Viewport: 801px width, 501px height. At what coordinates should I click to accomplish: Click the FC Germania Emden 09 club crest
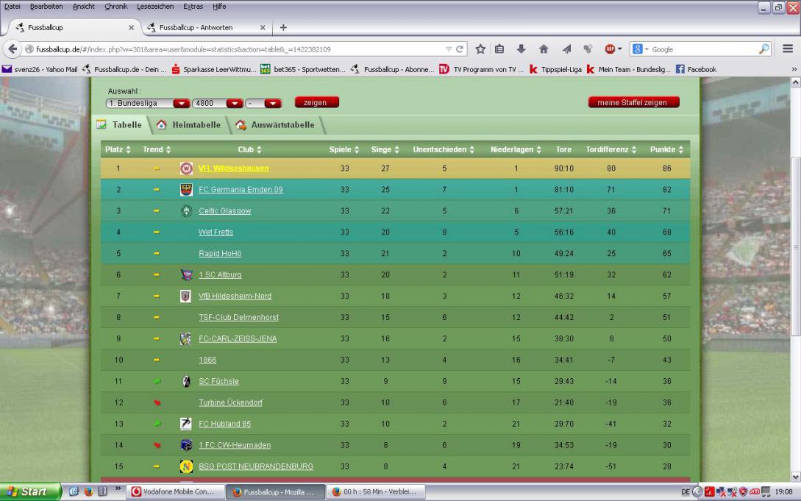186,190
